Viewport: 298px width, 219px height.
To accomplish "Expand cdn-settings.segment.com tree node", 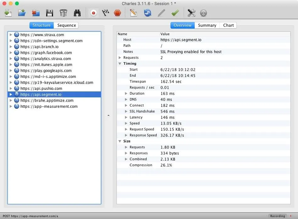I will 11,41.
